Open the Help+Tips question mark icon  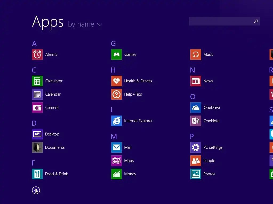[117, 94]
